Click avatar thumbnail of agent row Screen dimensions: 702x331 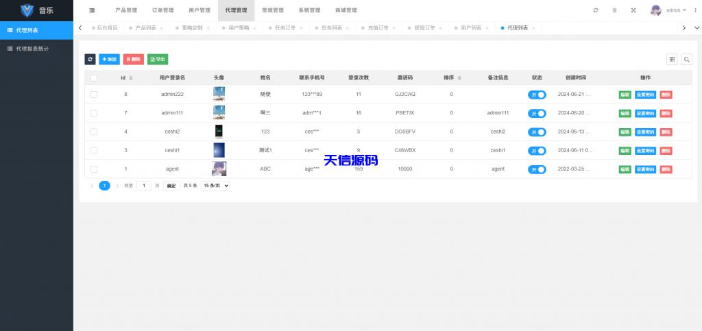[219, 169]
